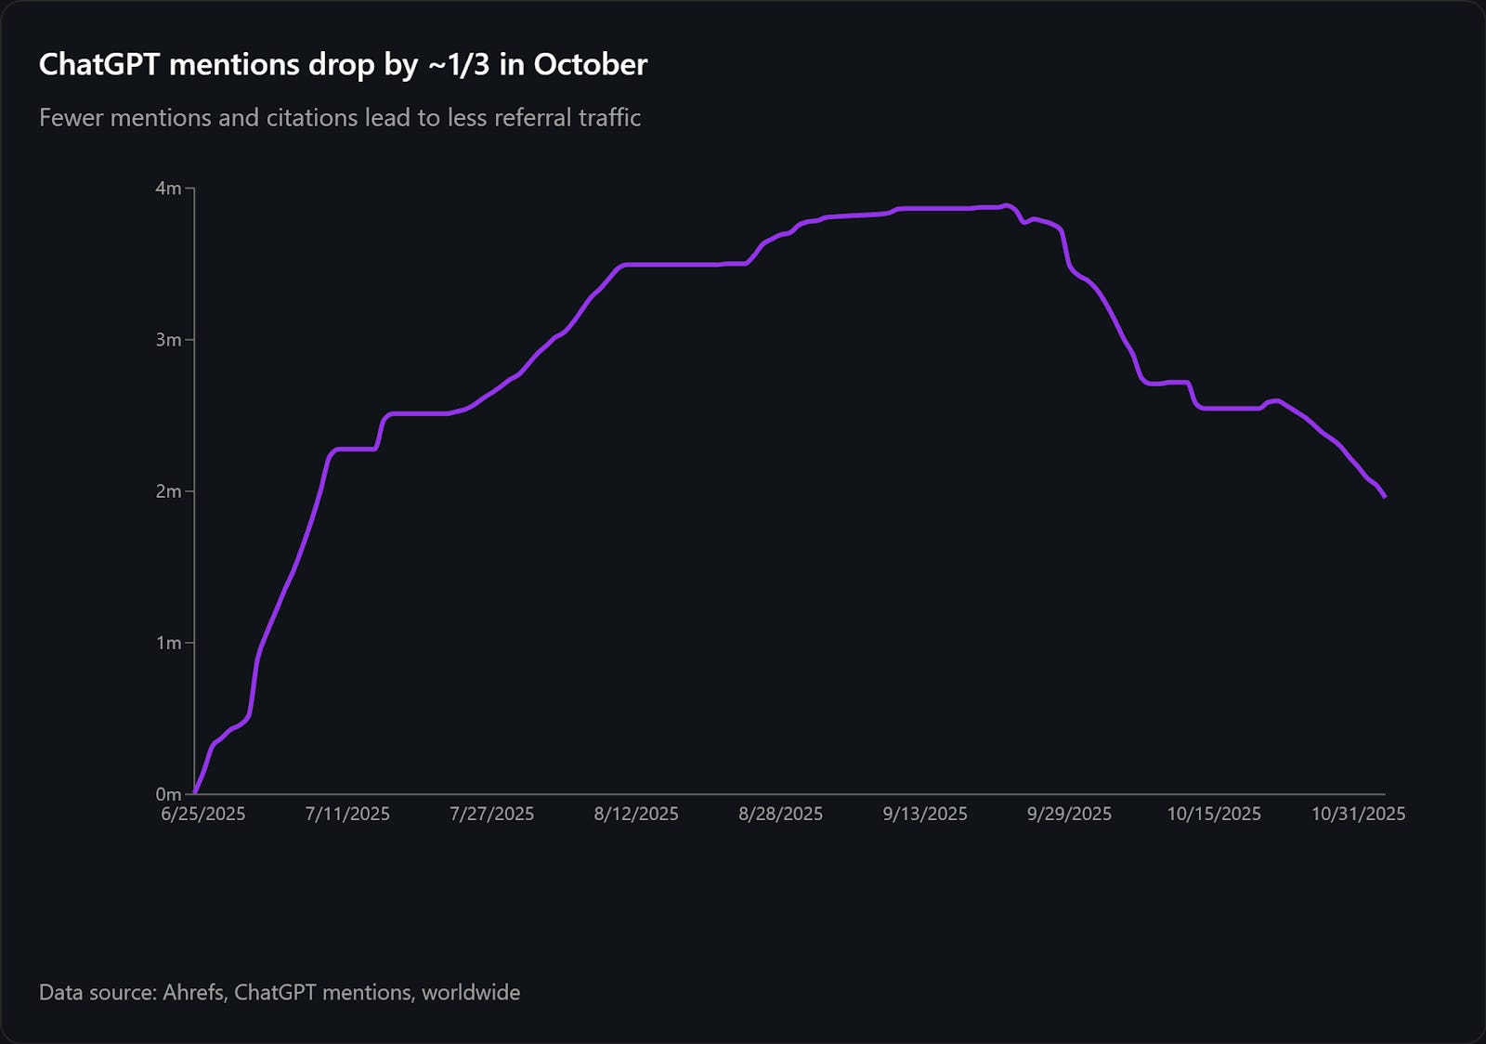Select the 4m y-axis label
The height and width of the screenshot is (1044, 1486).
(168, 189)
